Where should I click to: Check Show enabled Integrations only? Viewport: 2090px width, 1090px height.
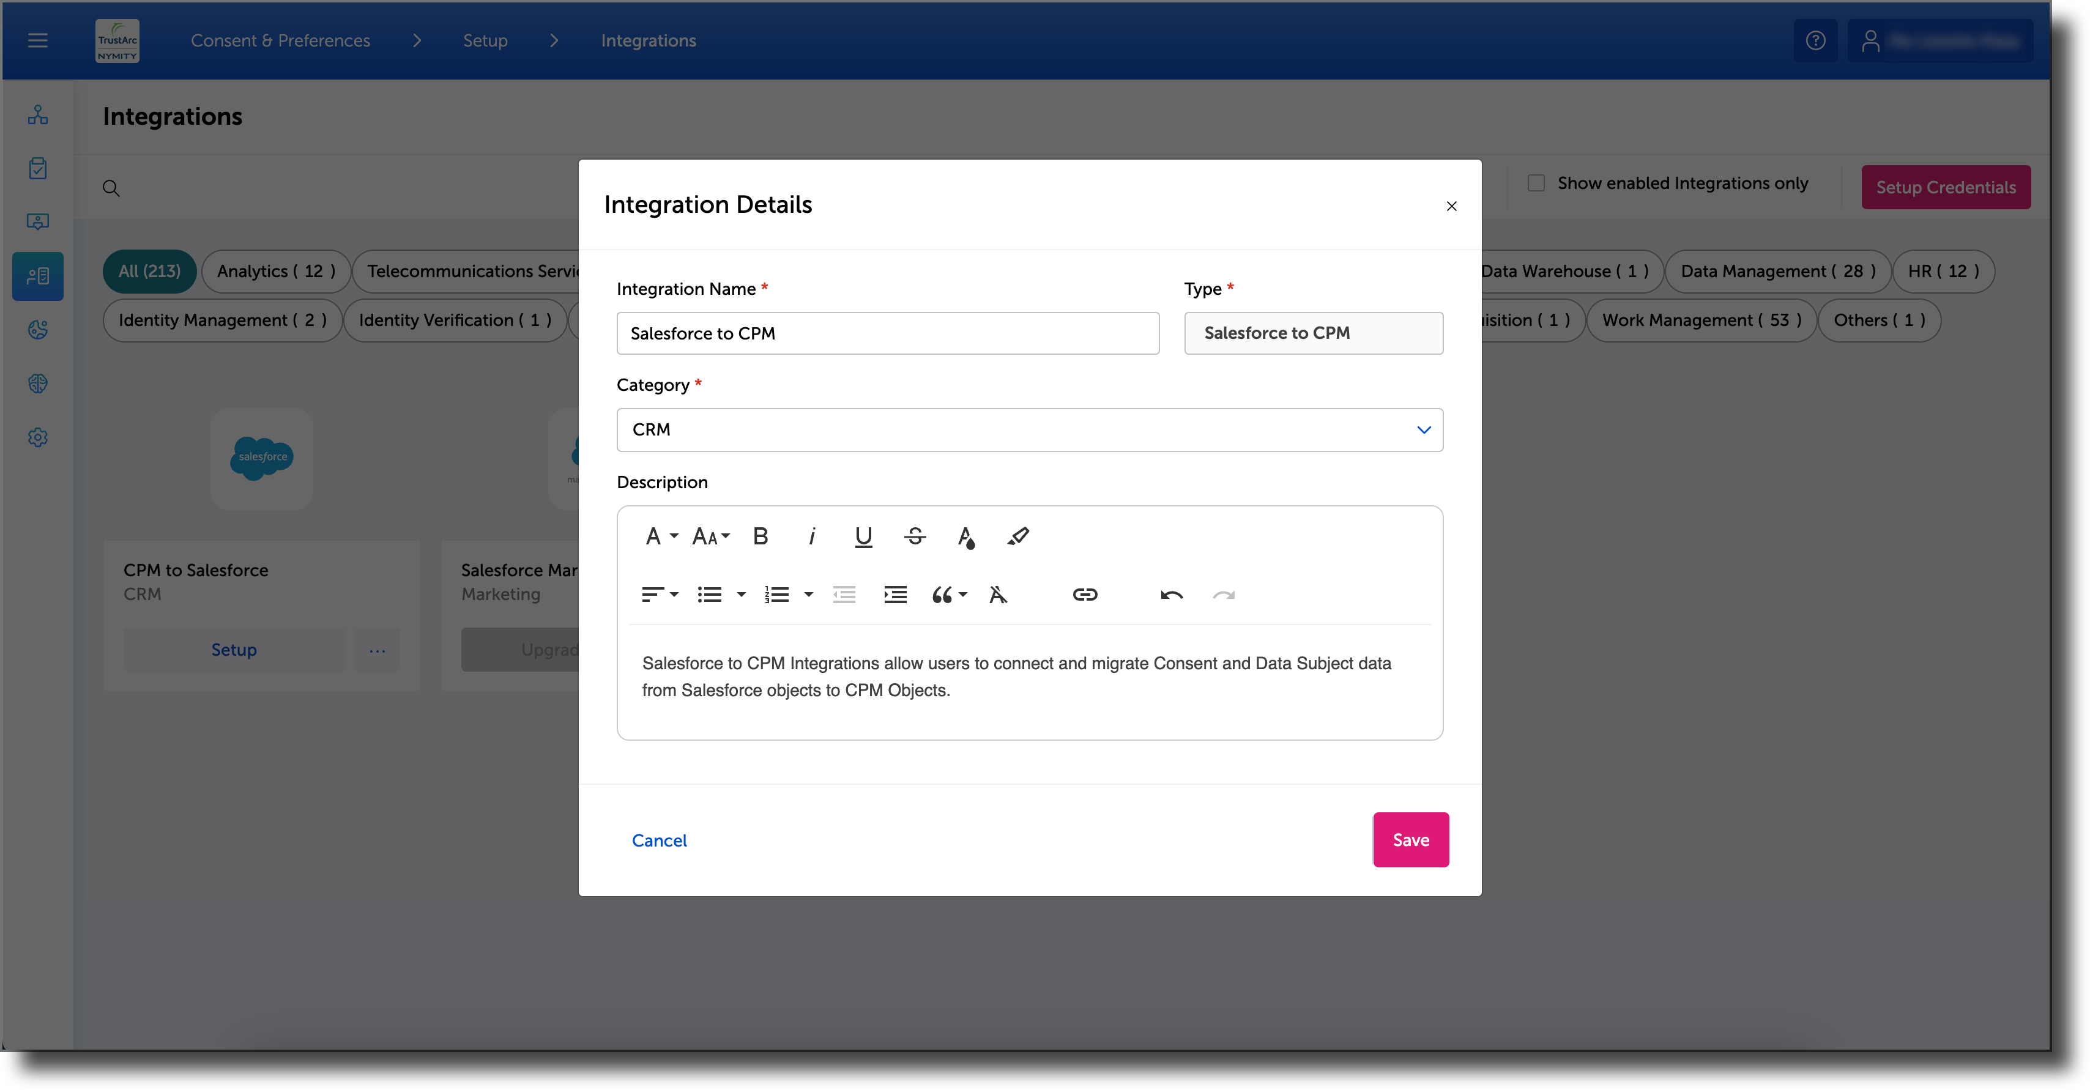[1536, 184]
